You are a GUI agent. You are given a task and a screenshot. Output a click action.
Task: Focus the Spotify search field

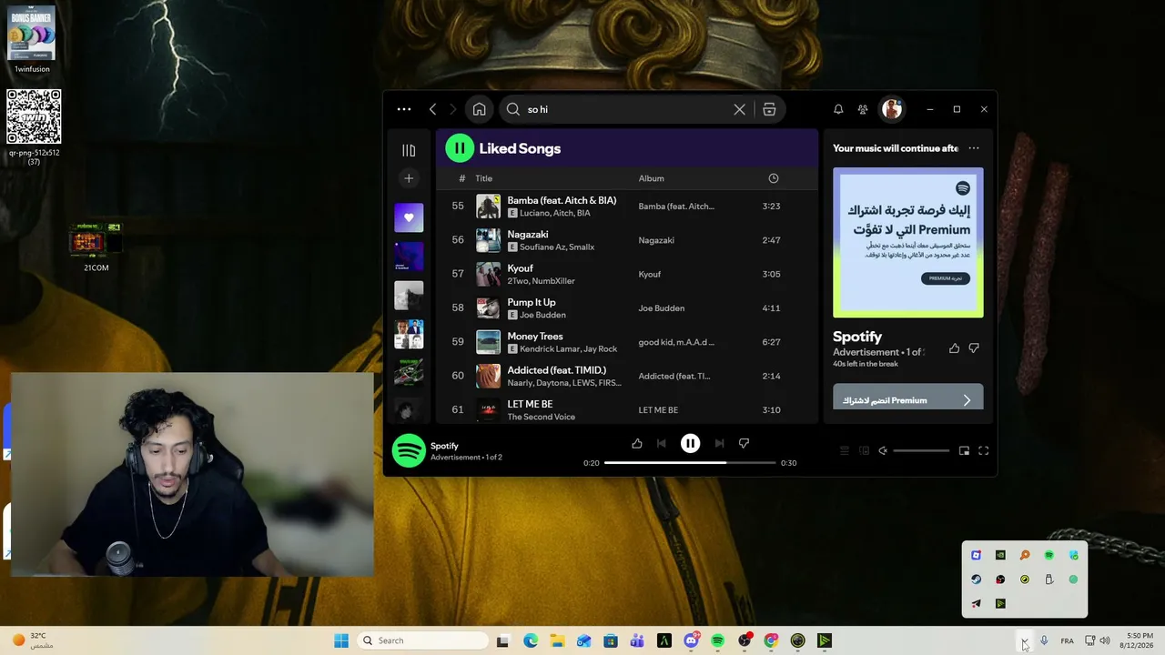click(628, 109)
